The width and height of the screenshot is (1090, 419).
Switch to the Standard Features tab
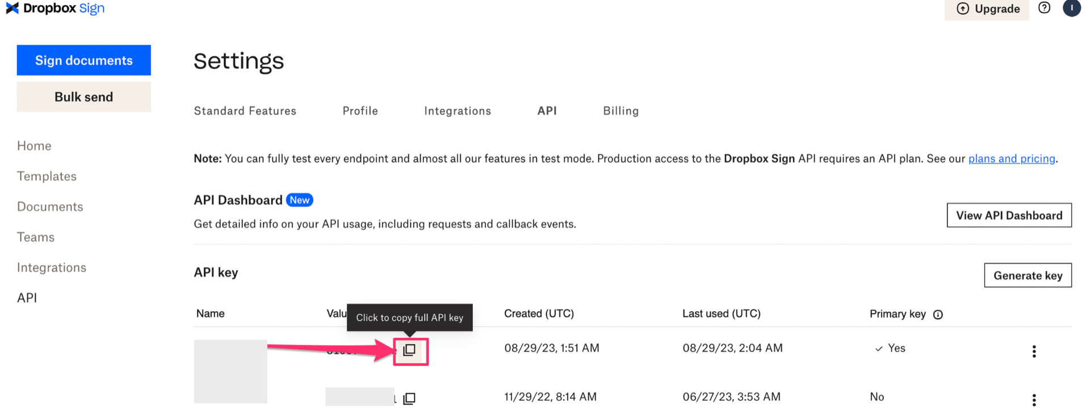coord(245,111)
